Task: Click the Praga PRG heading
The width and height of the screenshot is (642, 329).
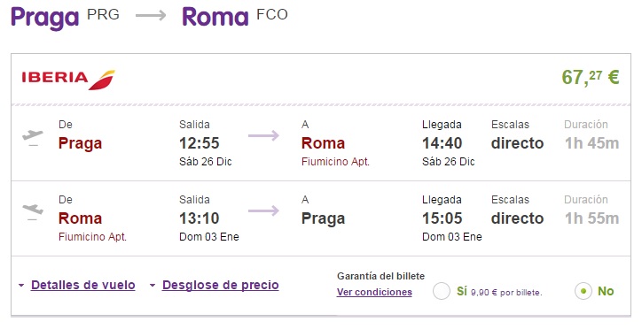Action: point(65,18)
